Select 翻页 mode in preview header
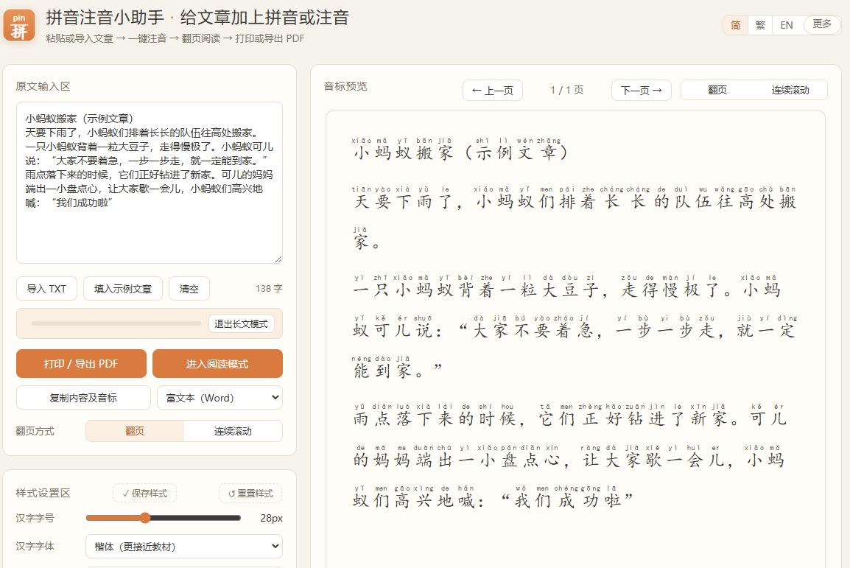 [717, 90]
